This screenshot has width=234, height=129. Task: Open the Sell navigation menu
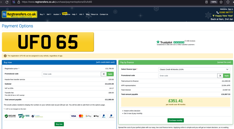pos(49,15)
